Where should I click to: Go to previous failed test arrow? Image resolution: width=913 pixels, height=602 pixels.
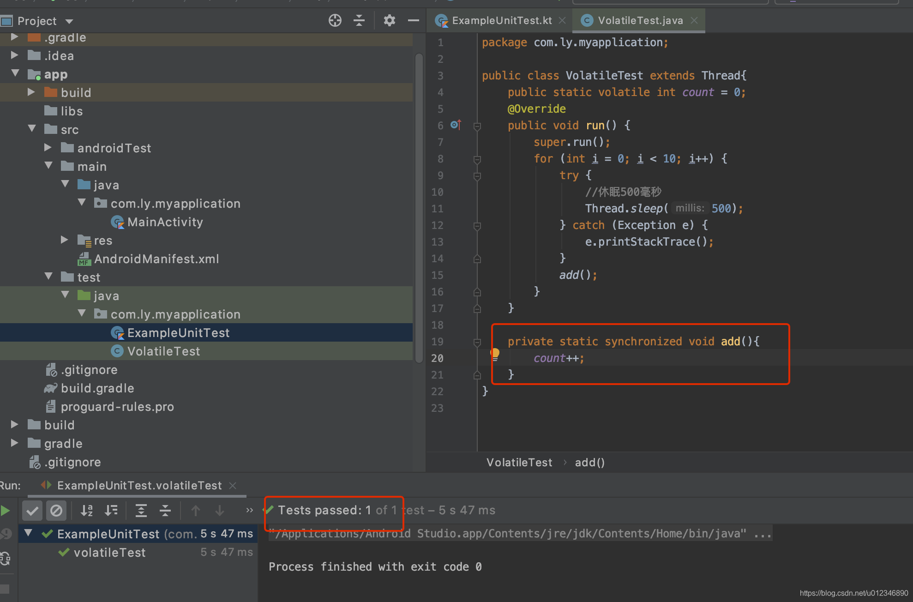click(196, 511)
